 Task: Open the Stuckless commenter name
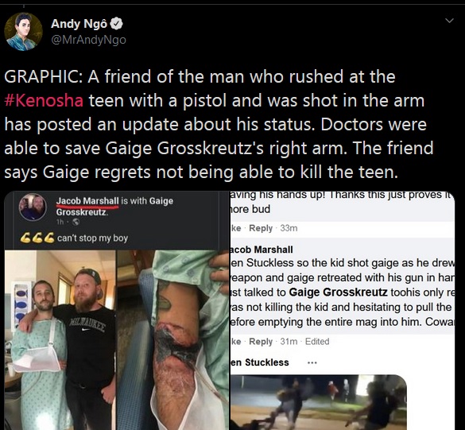click(260, 362)
